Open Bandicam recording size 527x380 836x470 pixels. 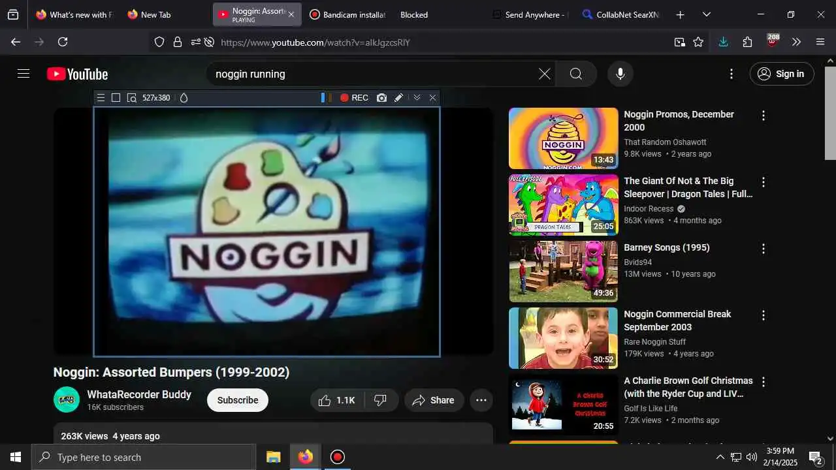156,98
